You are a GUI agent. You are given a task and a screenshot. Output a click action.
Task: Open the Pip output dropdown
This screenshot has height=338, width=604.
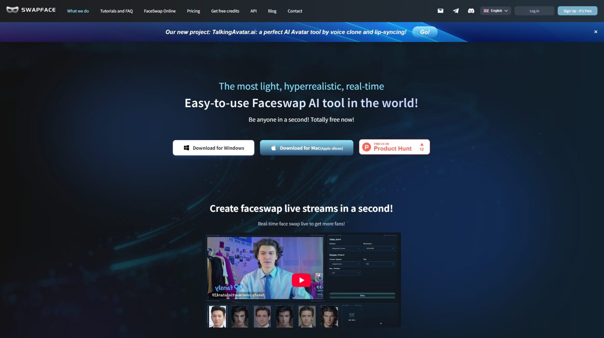pos(379,264)
